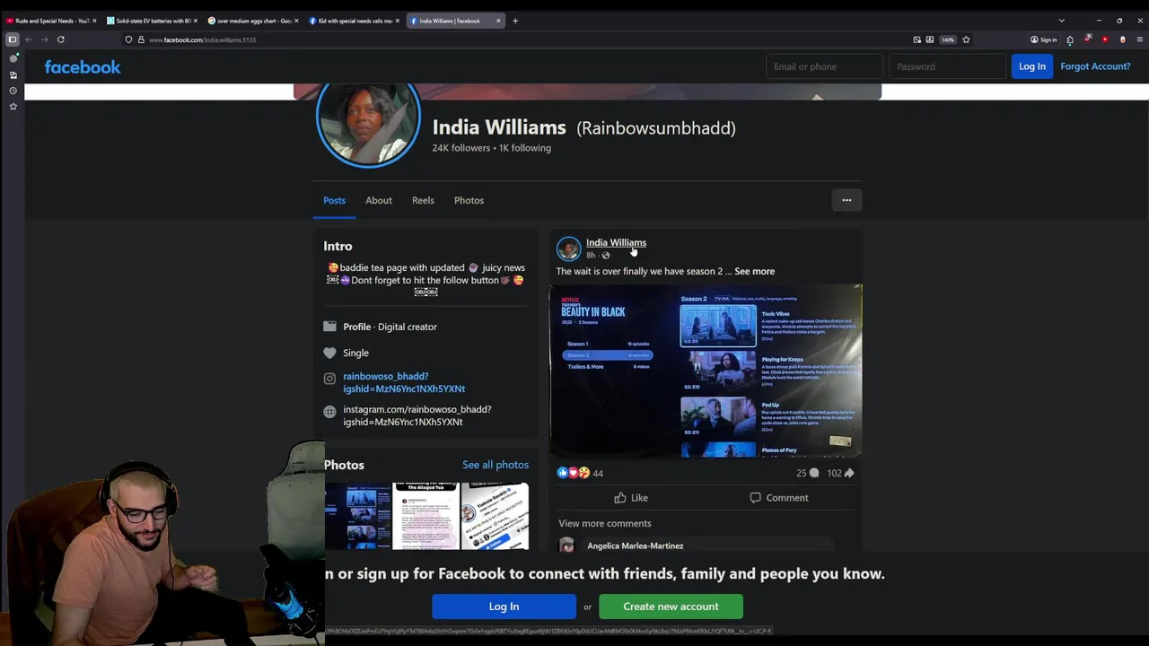Screen dimensions: 1149x646
Task: Open the three-dots profile options menu
Action: (x=846, y=200)
